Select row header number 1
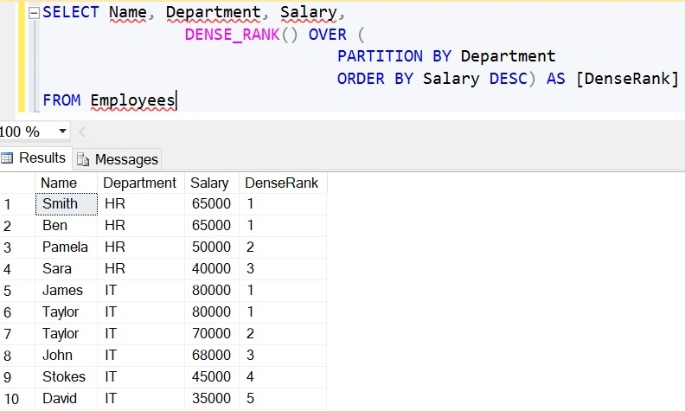Viewport: 685px width, 411px height. [17, 204]
